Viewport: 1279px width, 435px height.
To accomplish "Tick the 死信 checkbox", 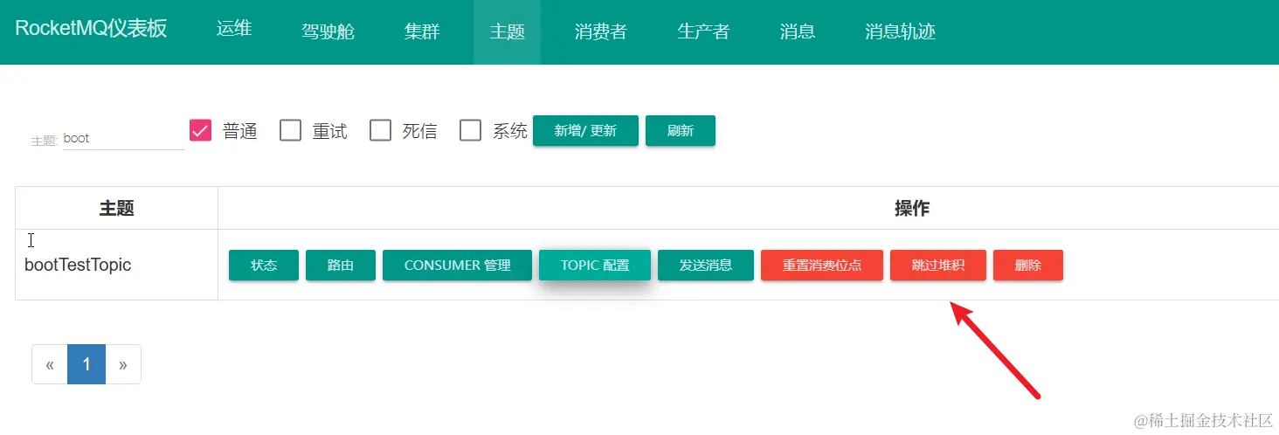I will pyautogui.click(x=380, y=130).
